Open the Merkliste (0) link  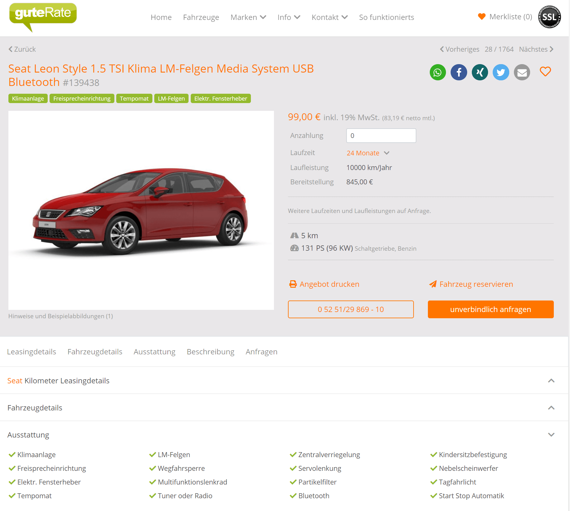[511, 17]
